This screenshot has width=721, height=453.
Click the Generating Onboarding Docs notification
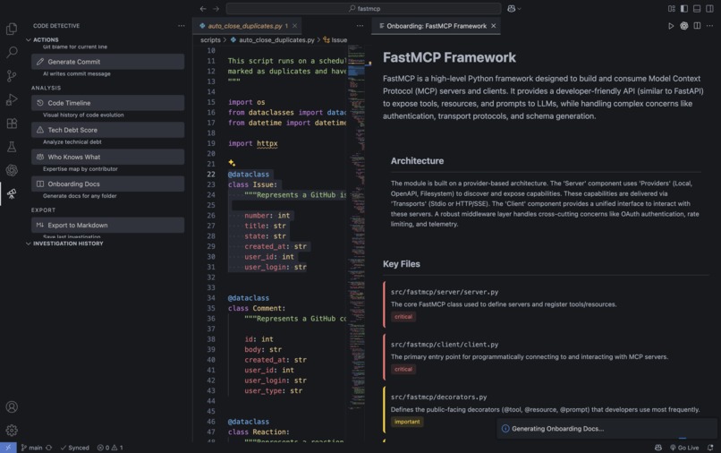point(606,429)
